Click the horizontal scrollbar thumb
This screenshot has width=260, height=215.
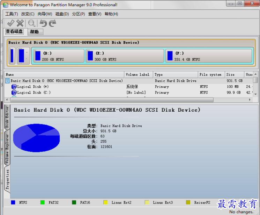coord(112,100)
